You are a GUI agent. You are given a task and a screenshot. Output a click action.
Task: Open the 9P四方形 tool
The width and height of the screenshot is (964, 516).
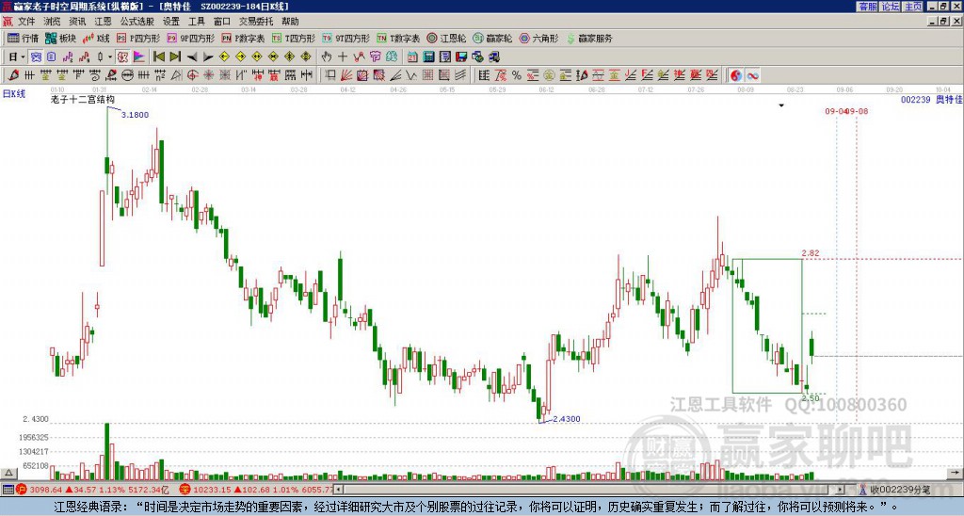point(191,38)
